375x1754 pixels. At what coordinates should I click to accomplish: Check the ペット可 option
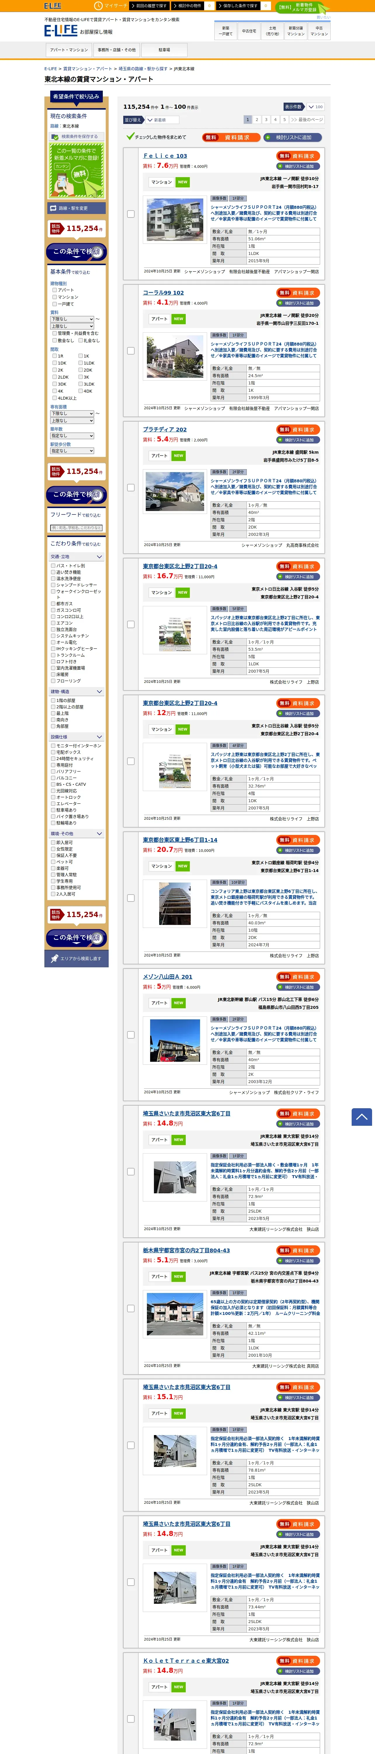(x=53, y=862)
